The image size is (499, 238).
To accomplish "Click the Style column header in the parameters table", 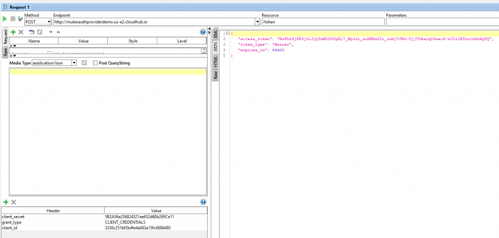I will (x=133, y=41).
